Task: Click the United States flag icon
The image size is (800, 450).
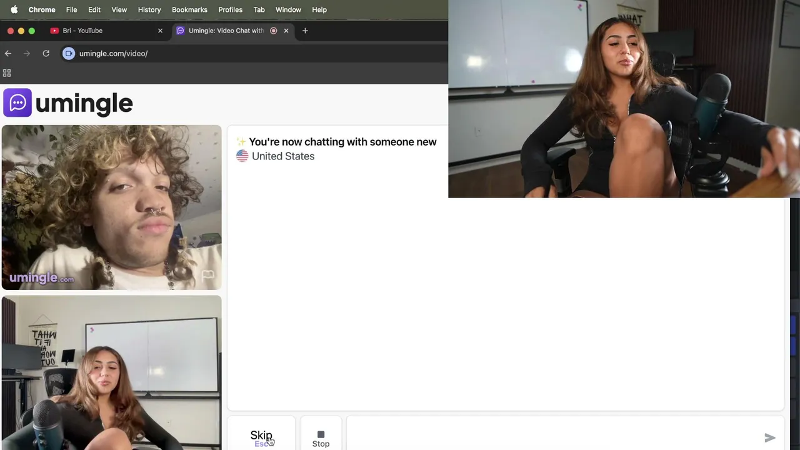Action: coord(242,156)
